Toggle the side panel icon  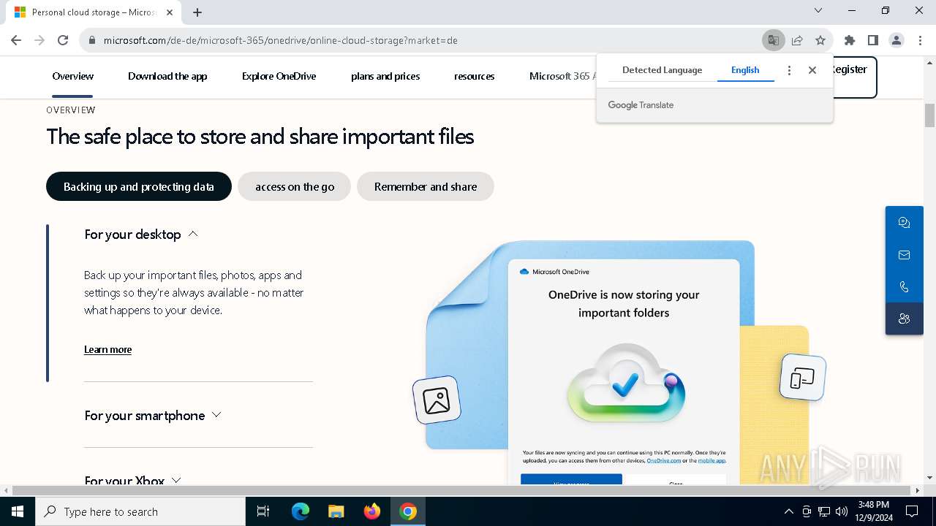[x=872, y=40]
